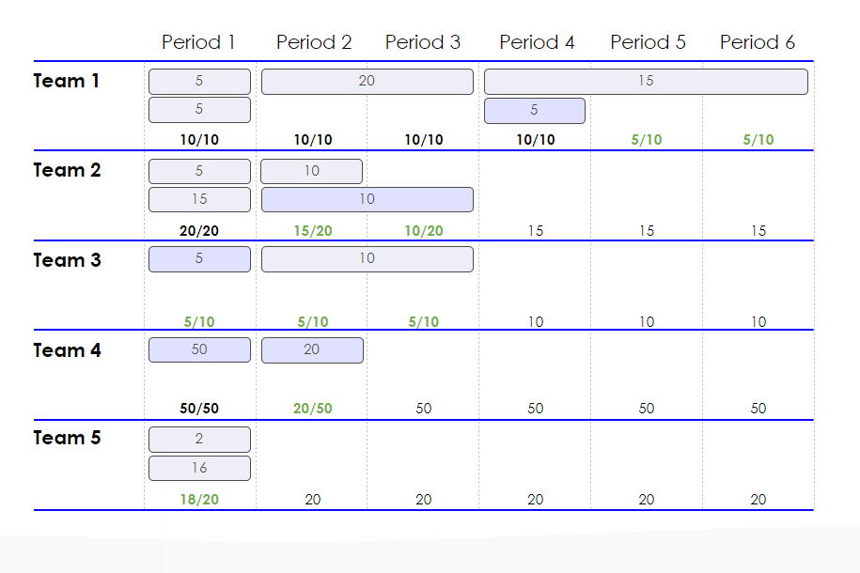Viewport: 860px width, 573px height.
Task: Click the 15 block spanning Periods 4 to 6
Action: 646,81
